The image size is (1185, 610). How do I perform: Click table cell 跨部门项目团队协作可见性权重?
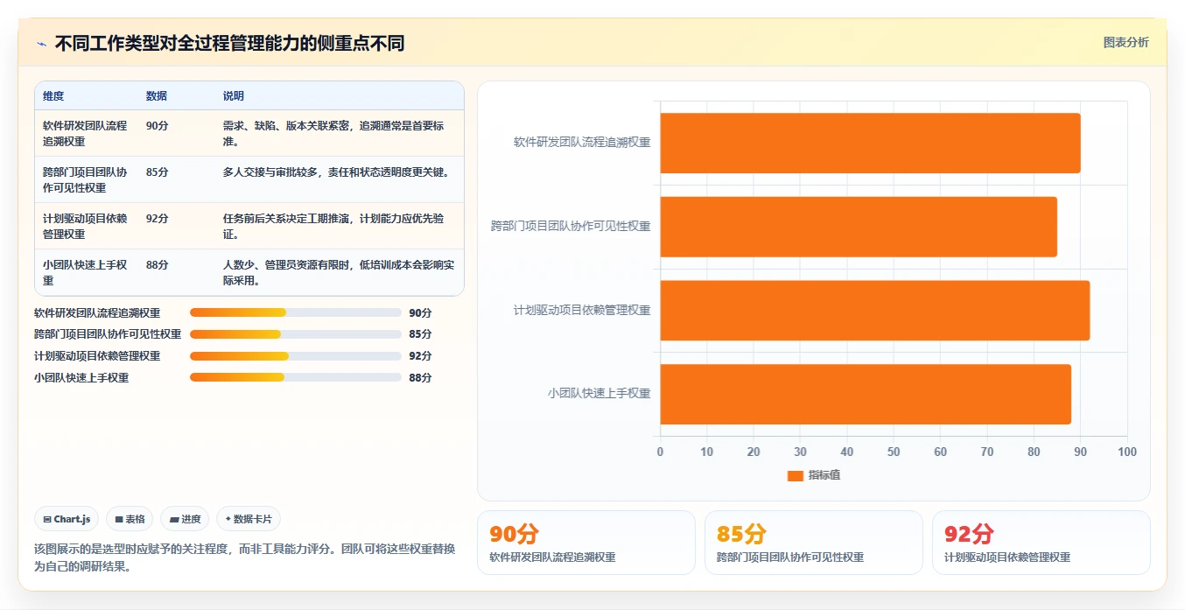85,179
